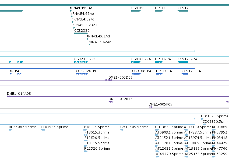The height and width of the screenshot is (158, 229).
Task: Select the IP18015.3prime EST label
Action: coord(97,132)
